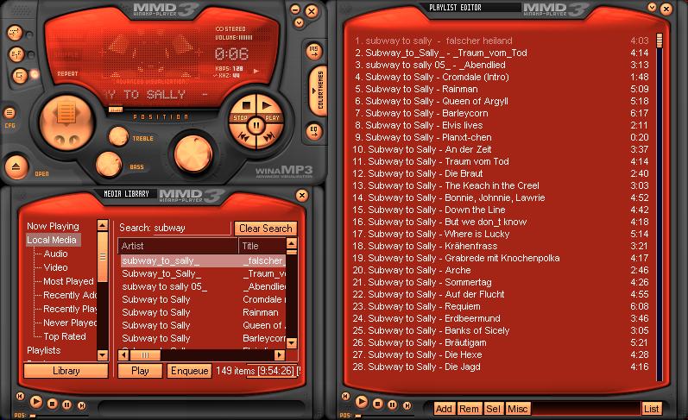Screen dimensions: 688x420
Task: Click the Position seek slider
Action: tap(116, 110)
